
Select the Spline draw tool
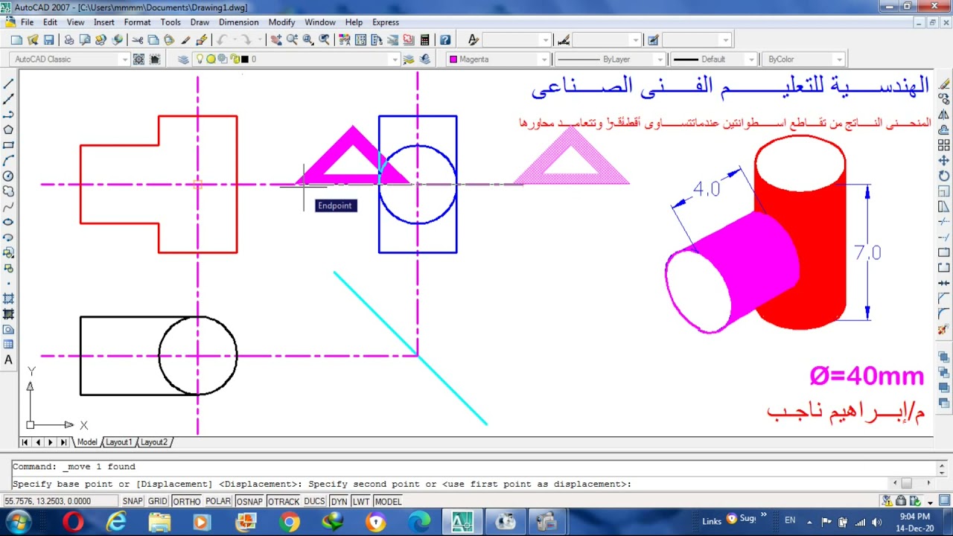(x=9, y=207)
